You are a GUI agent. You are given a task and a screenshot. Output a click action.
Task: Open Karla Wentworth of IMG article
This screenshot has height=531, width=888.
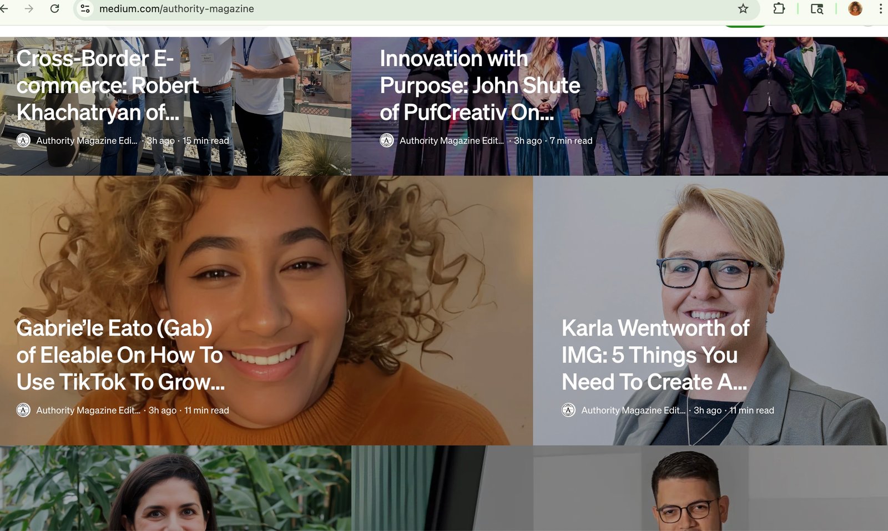[x=655, y=355]
